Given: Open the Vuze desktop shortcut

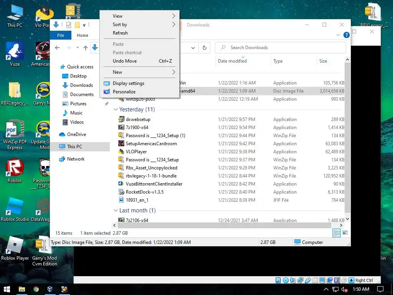Looking at the screenshot, I should 15,54.
